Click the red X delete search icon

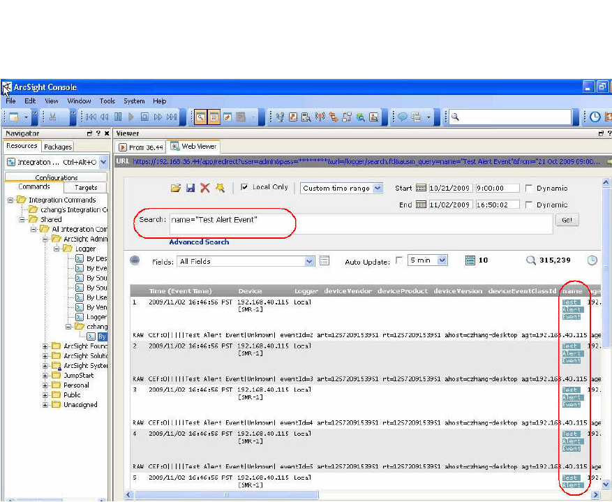[205, 188]
